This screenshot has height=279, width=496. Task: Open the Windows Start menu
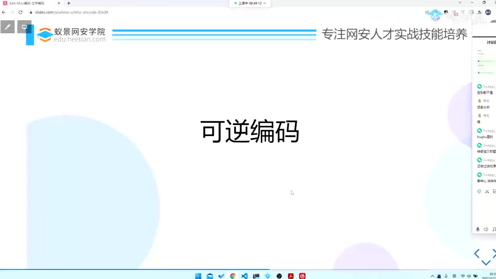tap(198, 276)
